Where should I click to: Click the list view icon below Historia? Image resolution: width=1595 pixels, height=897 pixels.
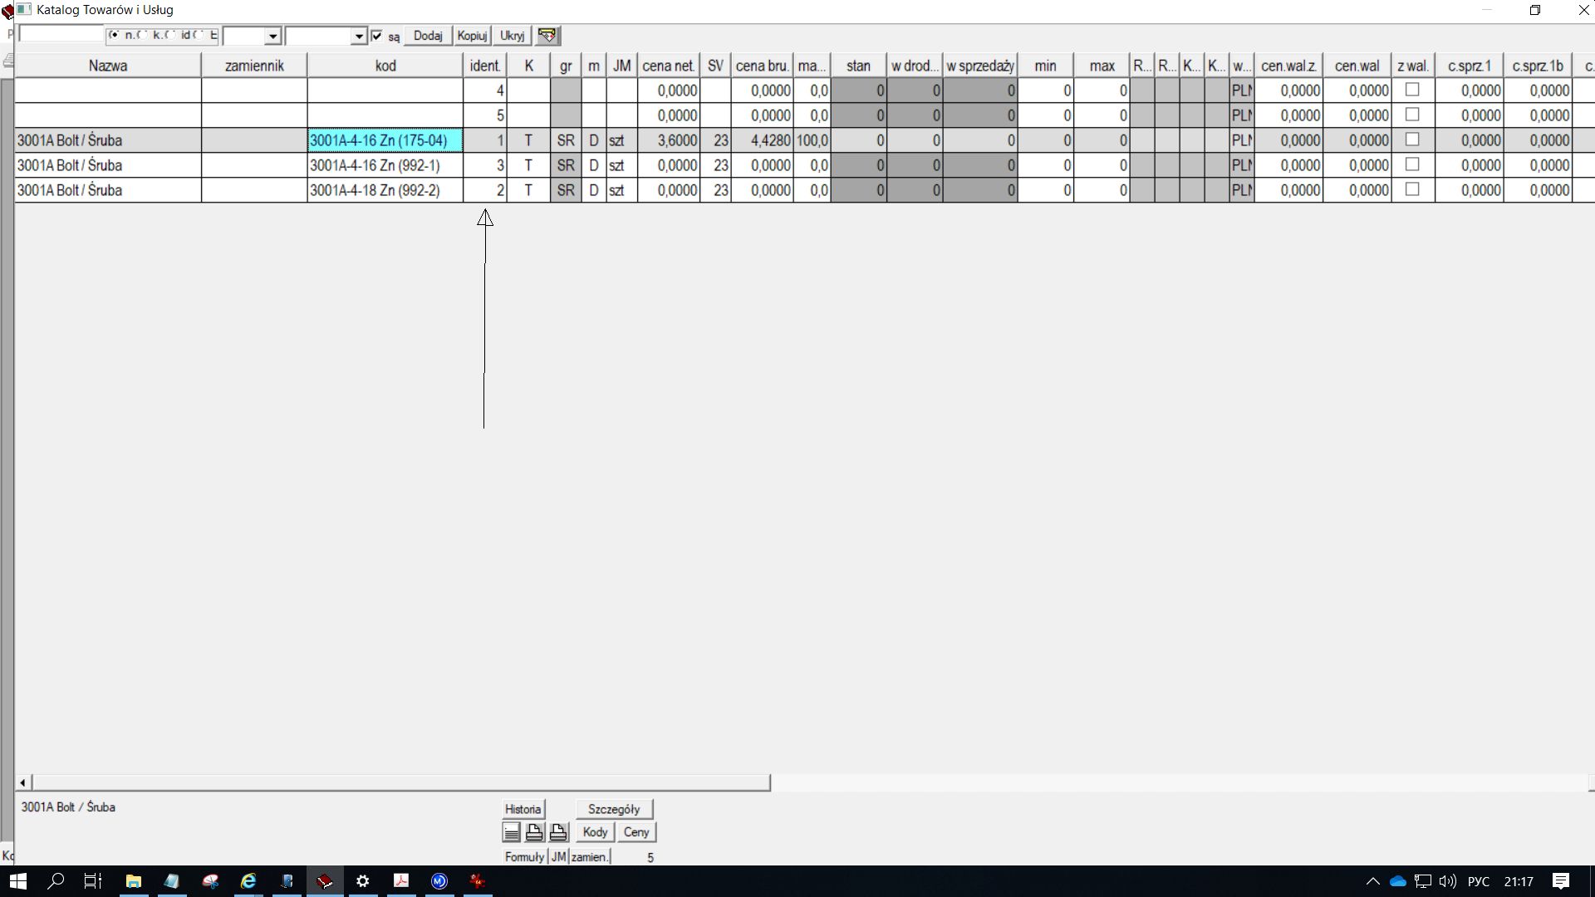click(x=512, y=832)
